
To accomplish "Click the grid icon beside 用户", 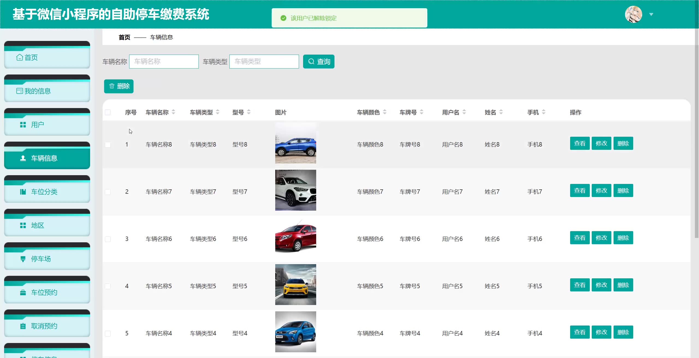I will tap(23, 125).
